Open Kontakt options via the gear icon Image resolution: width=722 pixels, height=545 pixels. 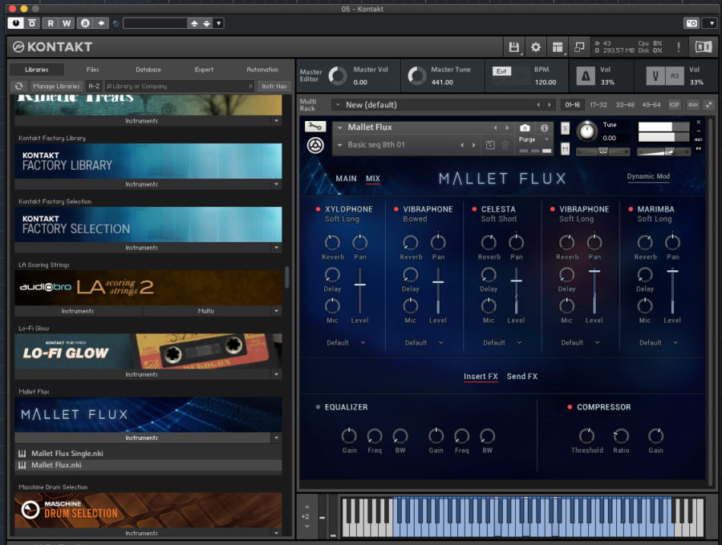tap(534, 47)
